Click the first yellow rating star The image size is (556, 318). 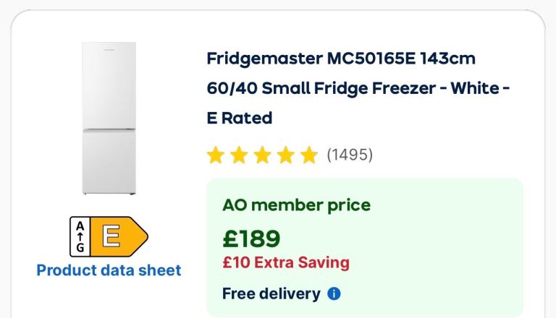[x=215, y=155]
